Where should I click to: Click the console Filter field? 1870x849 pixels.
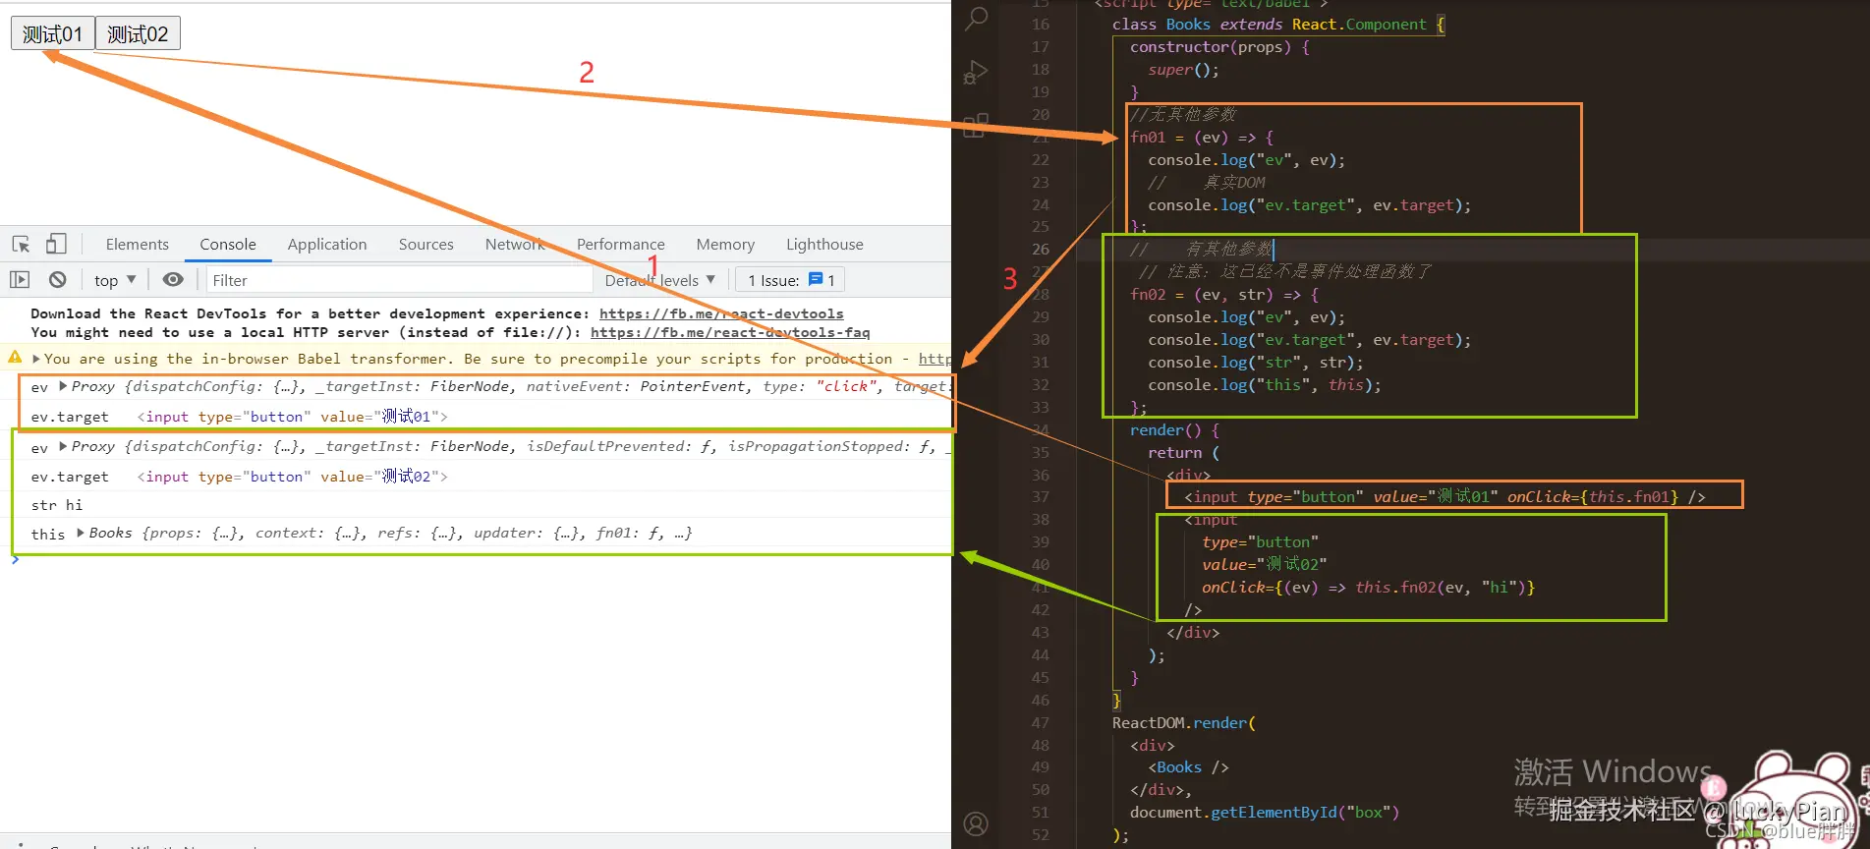coord(400,280)
